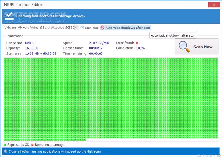Click the Checking bad sectors header text

[x=50, y=16]
